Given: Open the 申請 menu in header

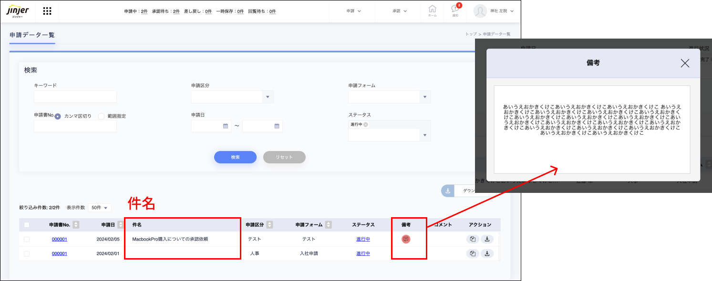Looking at the screenshot, I should 353,11.
